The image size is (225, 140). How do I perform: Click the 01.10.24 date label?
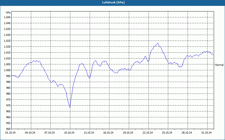tap(10, 133)
